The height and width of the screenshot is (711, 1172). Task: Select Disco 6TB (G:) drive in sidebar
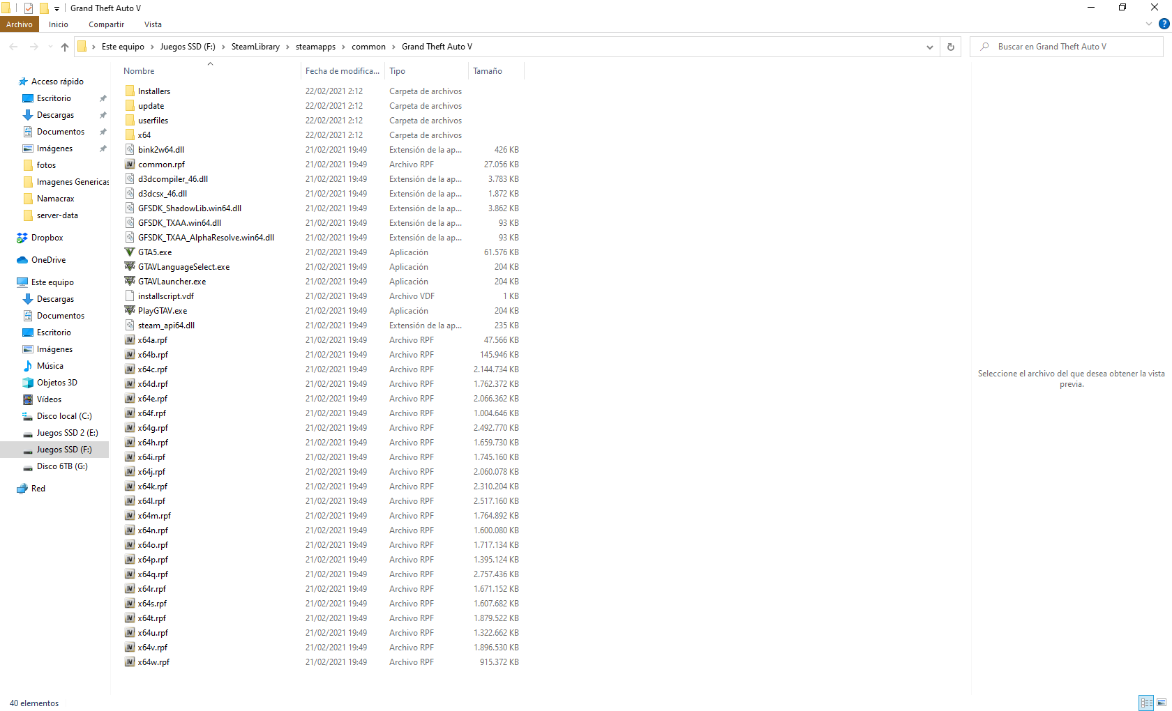click(62, 466)
